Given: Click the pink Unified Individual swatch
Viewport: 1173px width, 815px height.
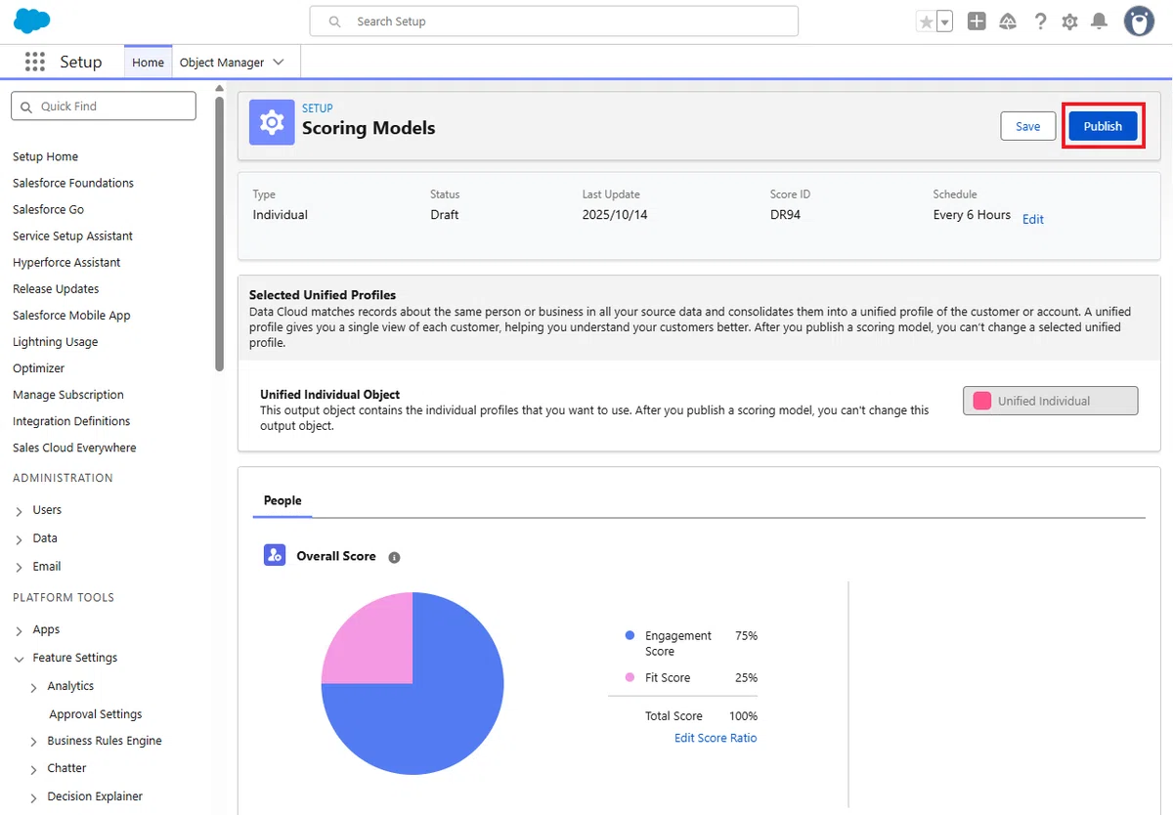Looking at the screenshot, I should pyautogui.click(x=981, y=401).
